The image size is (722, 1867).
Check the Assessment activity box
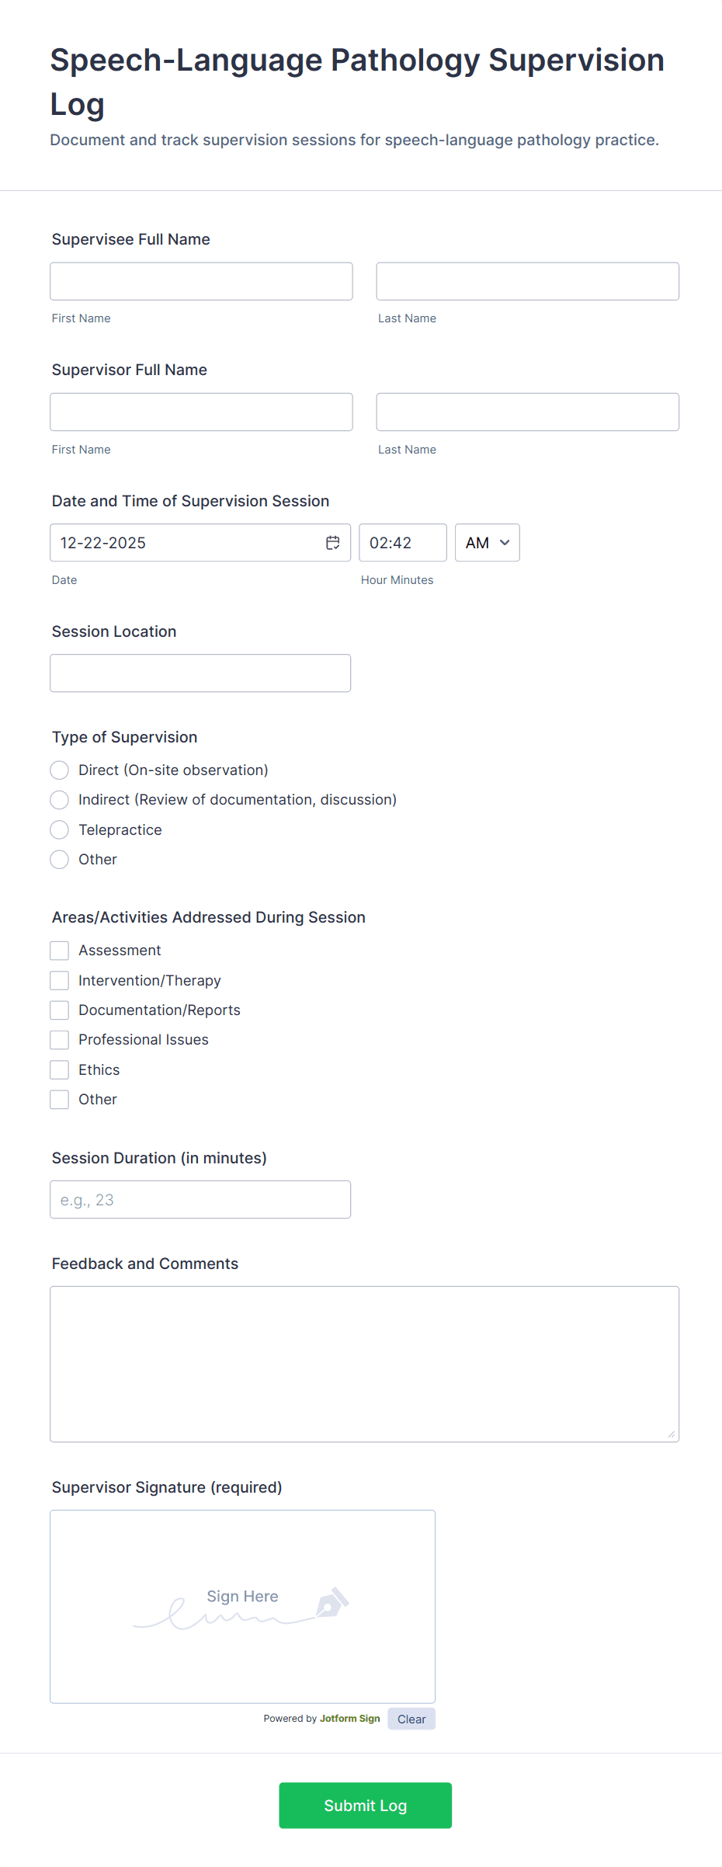(x=59, y=950)
